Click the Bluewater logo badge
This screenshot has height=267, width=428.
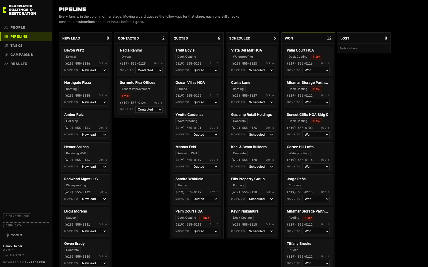pos(5,10)
